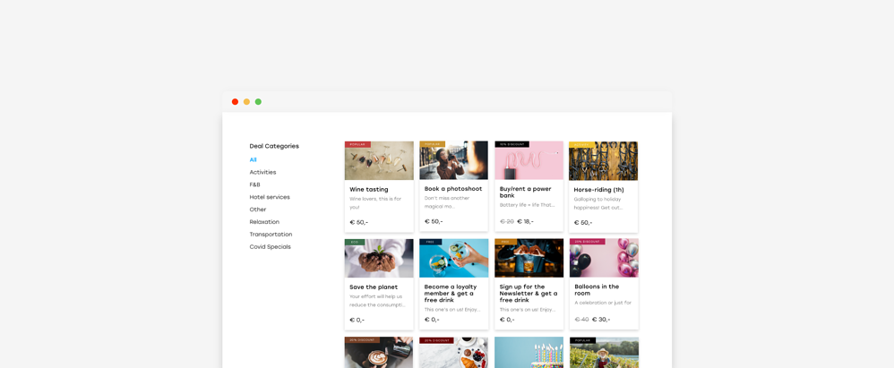Click 'Don't miss another magical mo...' description
894x368 pixels.
tap(447, 202)
